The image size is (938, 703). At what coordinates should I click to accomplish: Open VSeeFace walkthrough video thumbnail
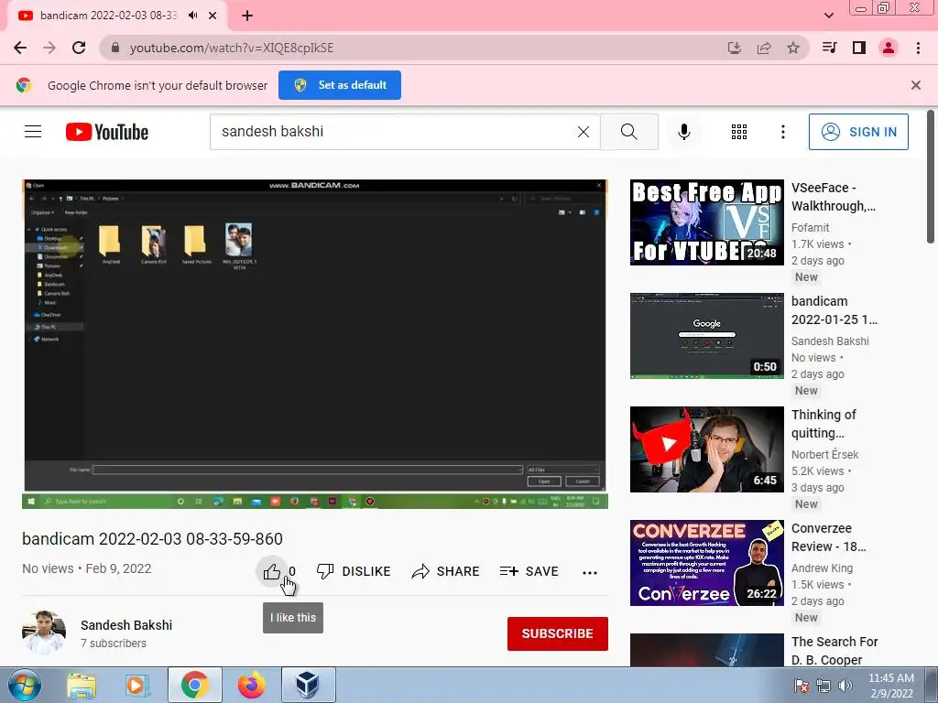pyautogui.click(x=707, y=222)
